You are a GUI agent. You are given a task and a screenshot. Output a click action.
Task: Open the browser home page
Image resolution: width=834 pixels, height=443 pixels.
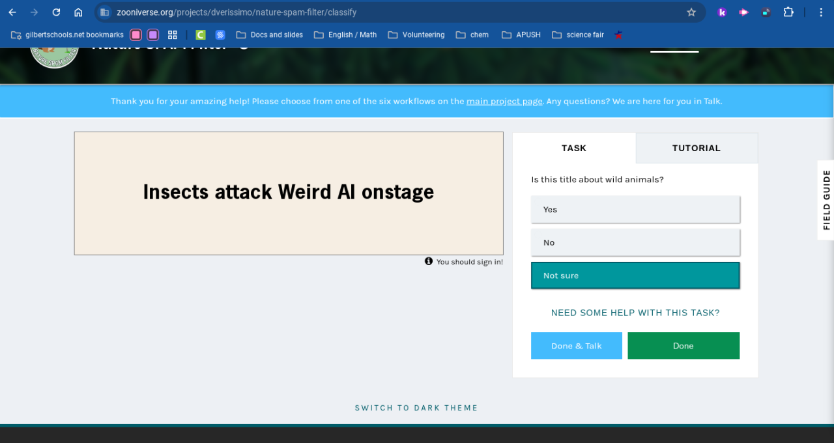point(78,12)
